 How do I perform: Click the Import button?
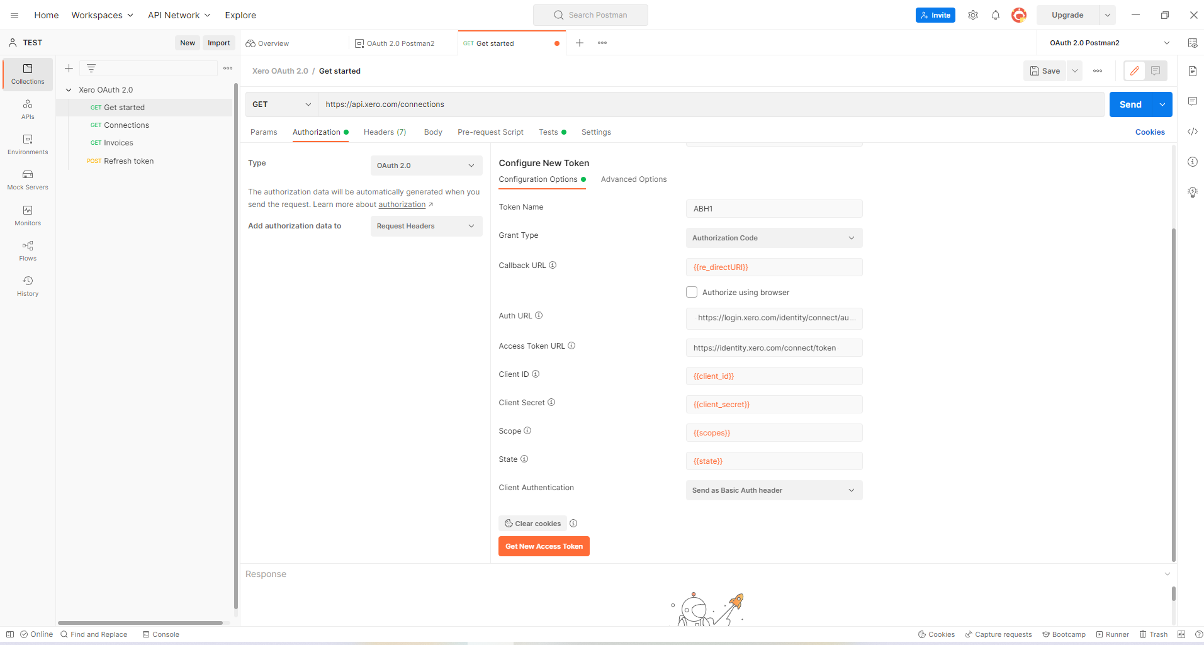(219, 43)
